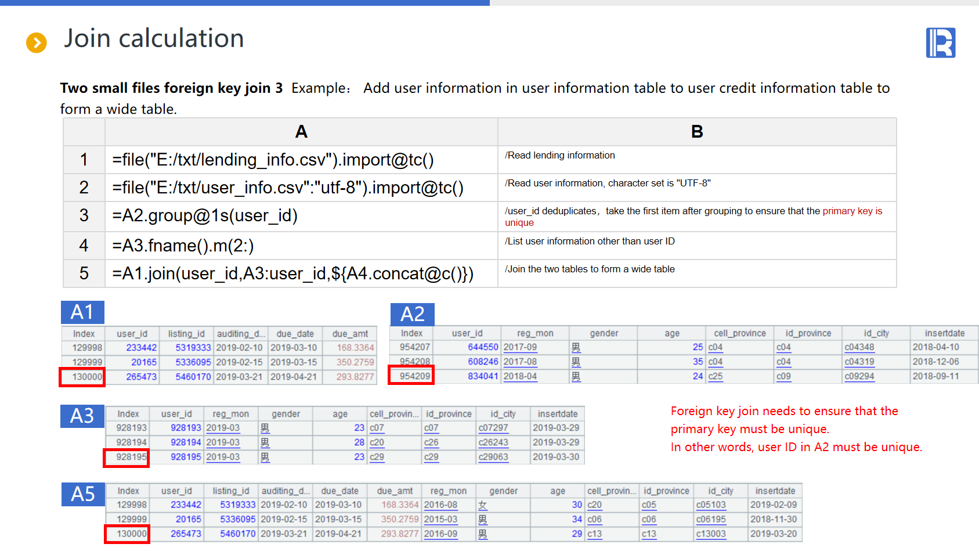Open the c04348 id_city link in A2

pos(859,347)
